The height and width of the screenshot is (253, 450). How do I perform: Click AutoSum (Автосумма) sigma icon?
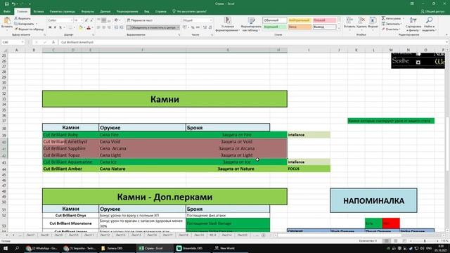coord(383,18)
